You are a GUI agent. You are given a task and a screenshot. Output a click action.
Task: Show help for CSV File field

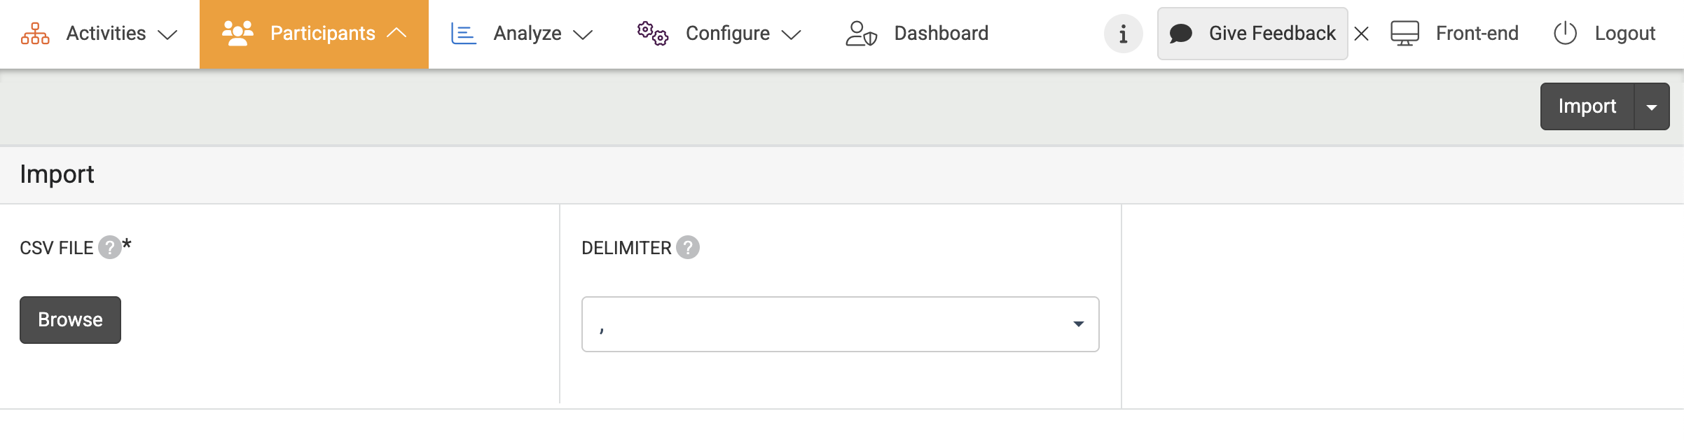tap(109, 247)
